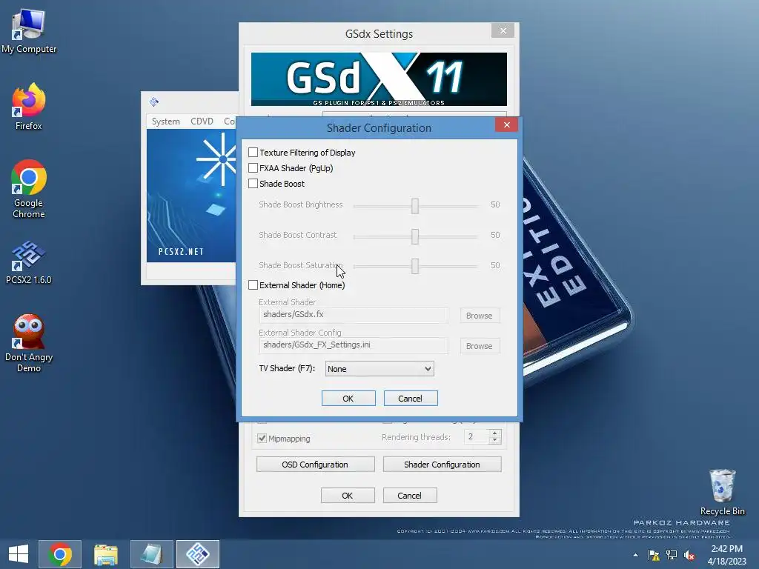
Task: Open network tray icon
Action: [x=672, y=555]
